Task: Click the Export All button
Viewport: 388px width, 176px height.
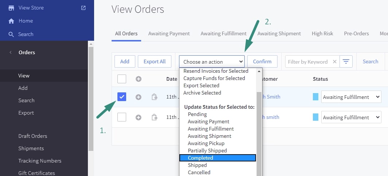Action: [155, 61]
